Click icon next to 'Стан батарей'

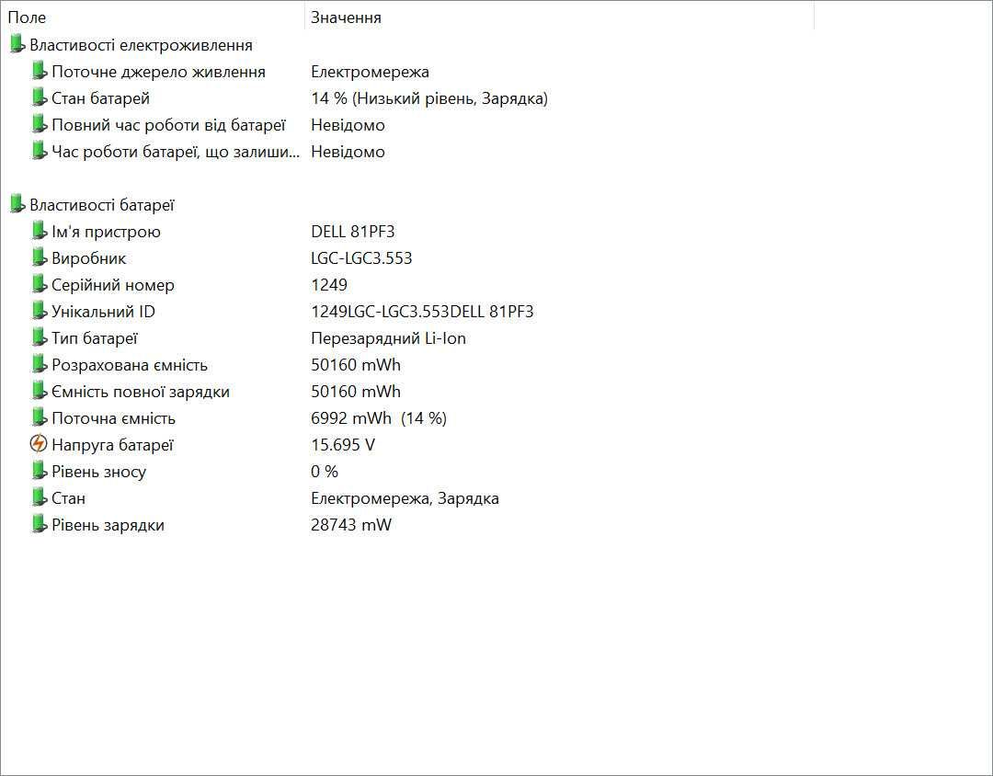coord(40,98)
